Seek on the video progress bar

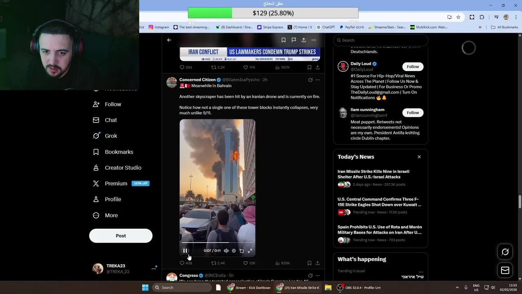point(217,243)
